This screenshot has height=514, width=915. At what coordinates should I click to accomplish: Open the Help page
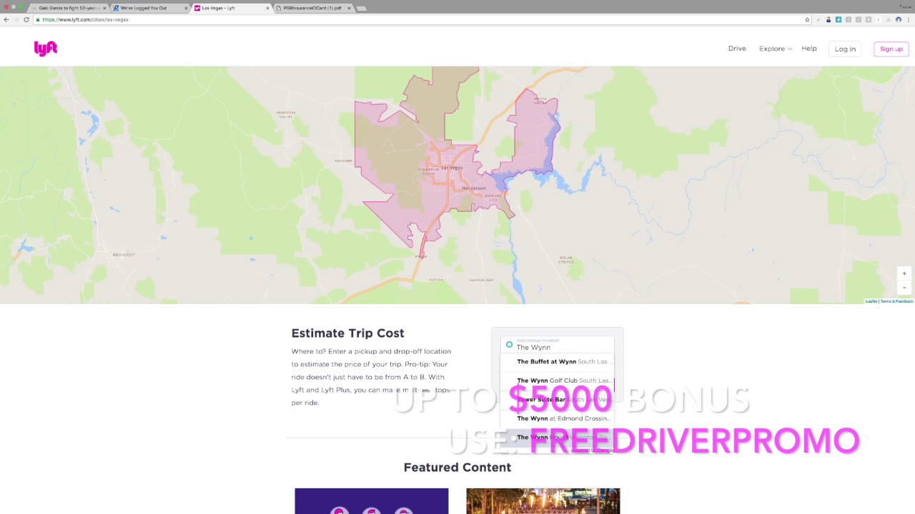pos(809,49)
